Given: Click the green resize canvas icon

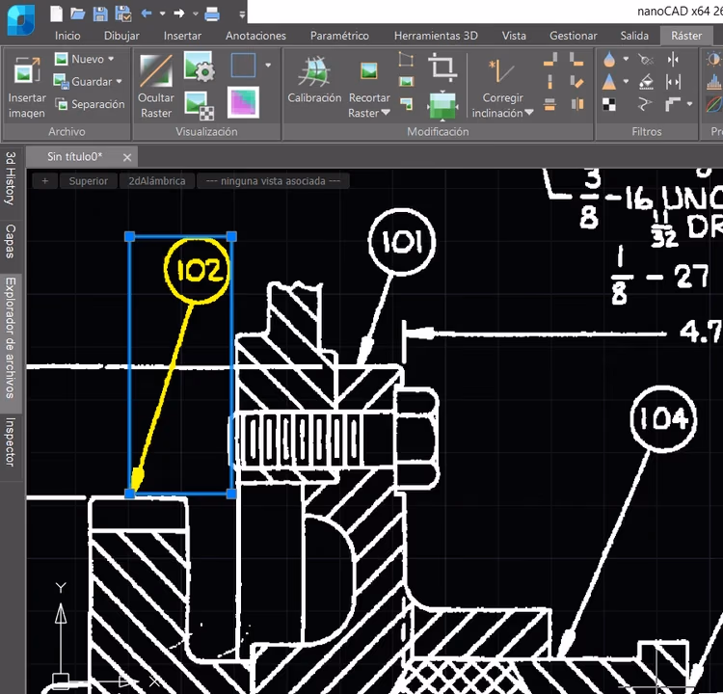Looking at the screenshot, I should (442, 106).
